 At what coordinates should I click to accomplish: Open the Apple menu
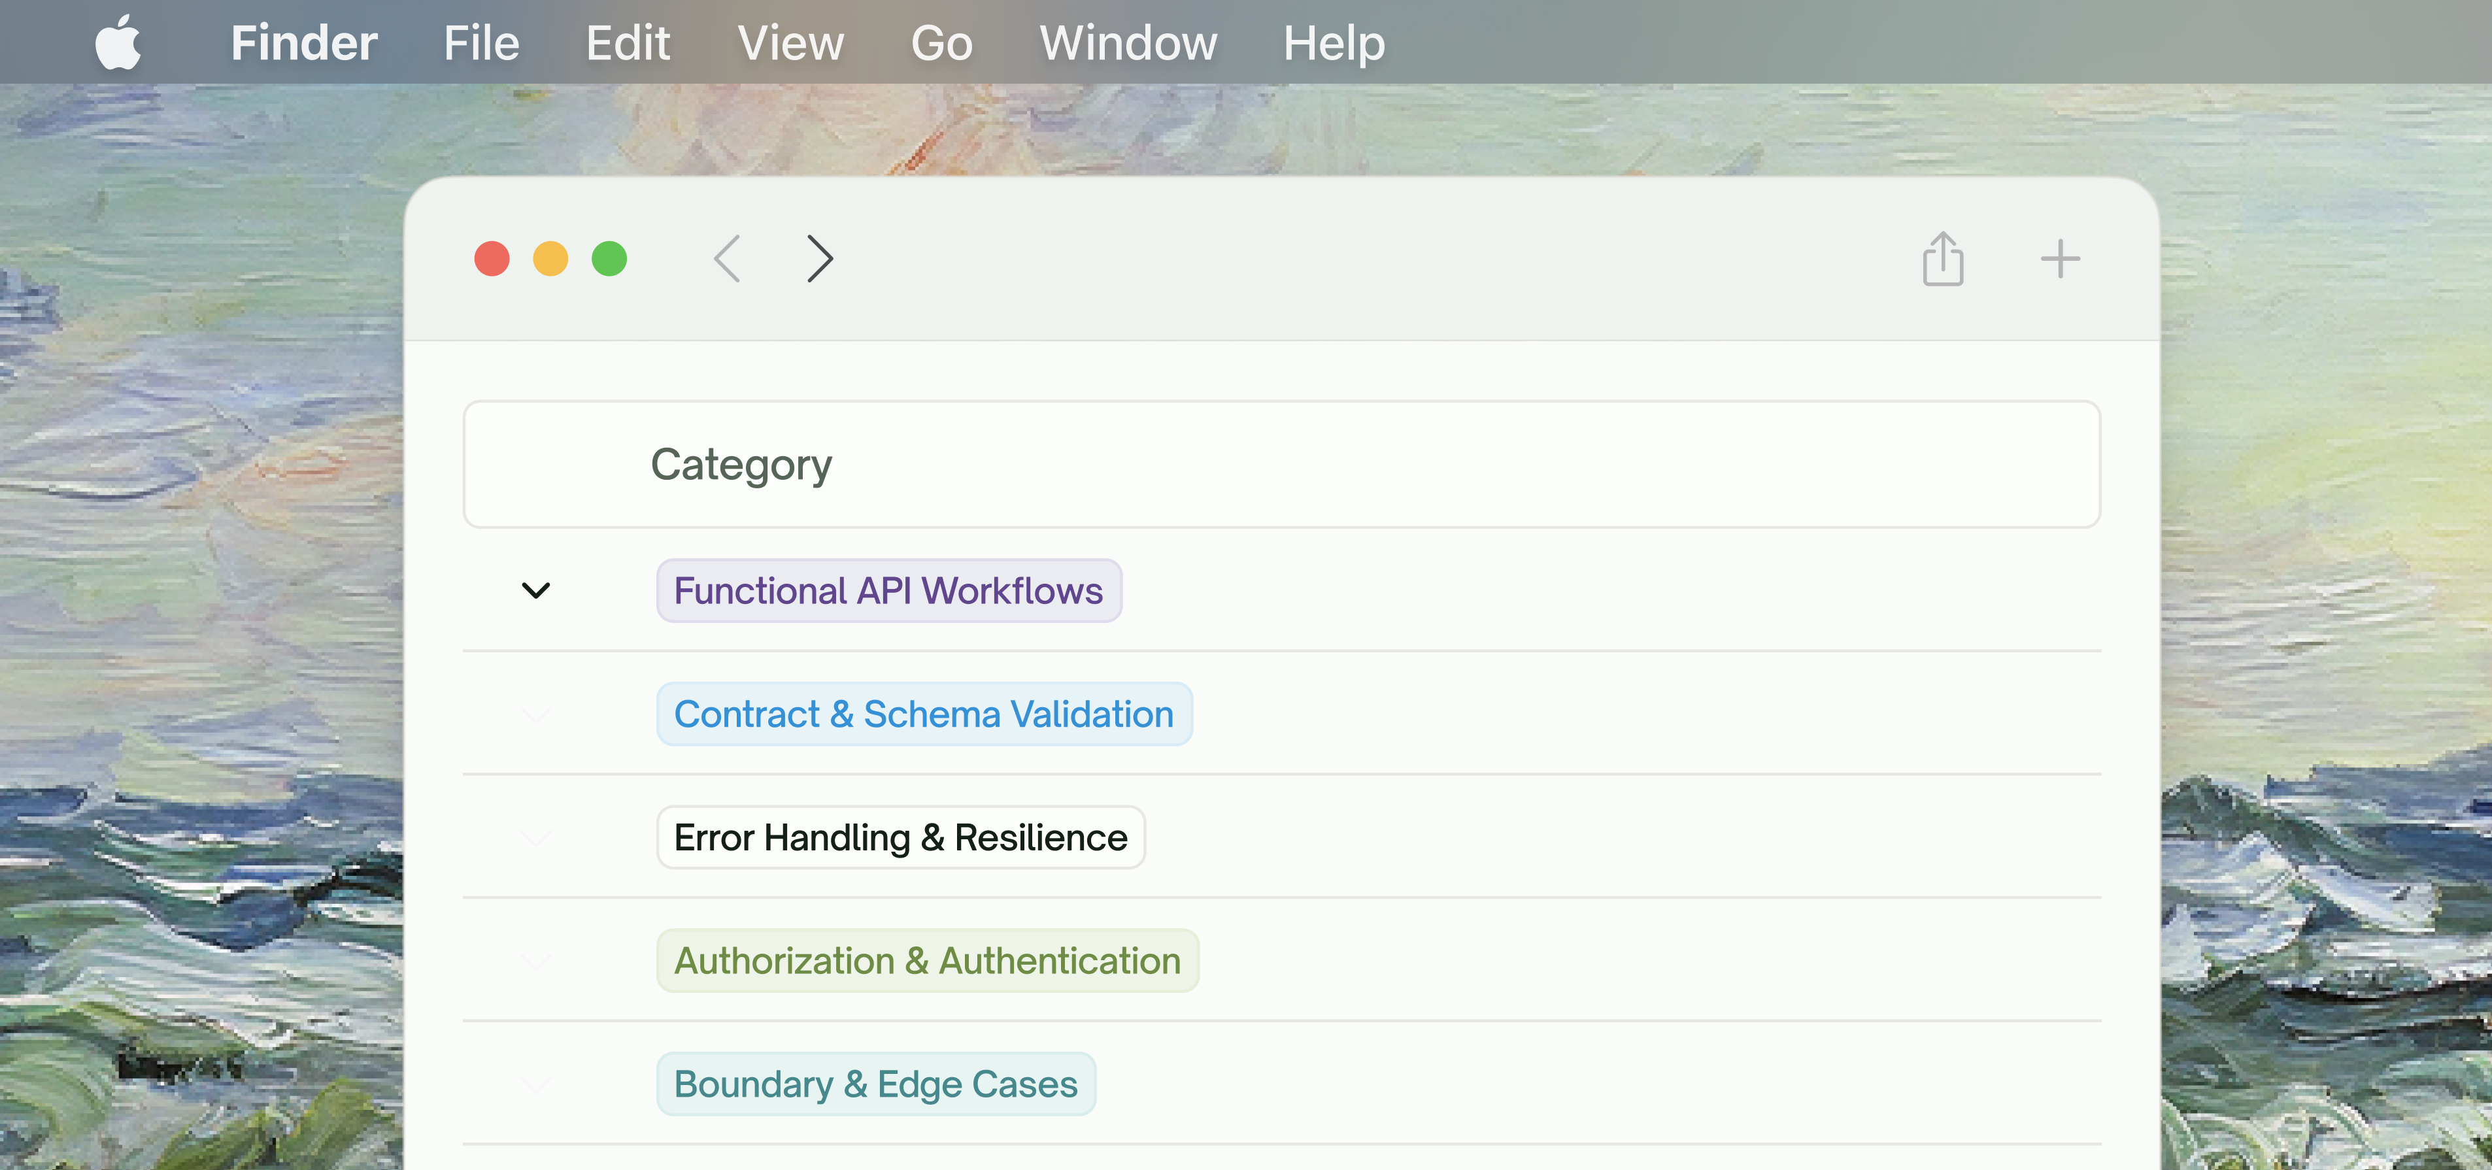(118, 42)
